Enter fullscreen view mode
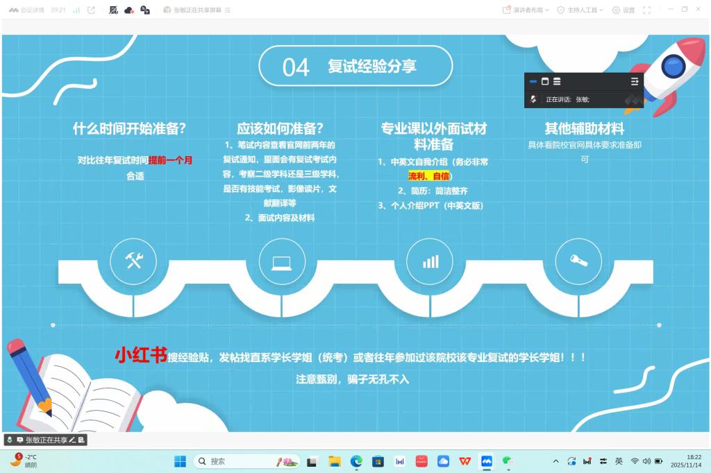Screen dimensions: 711x473 (647, 10)
